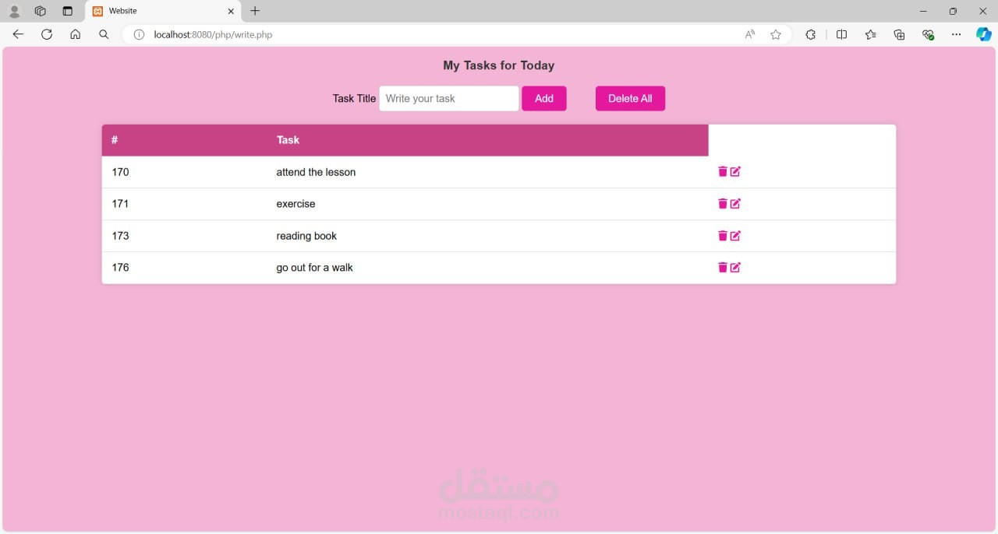Toggle favorite status for this page
Image resolution: width=998 pixels, height=534 pixels.
776,34
